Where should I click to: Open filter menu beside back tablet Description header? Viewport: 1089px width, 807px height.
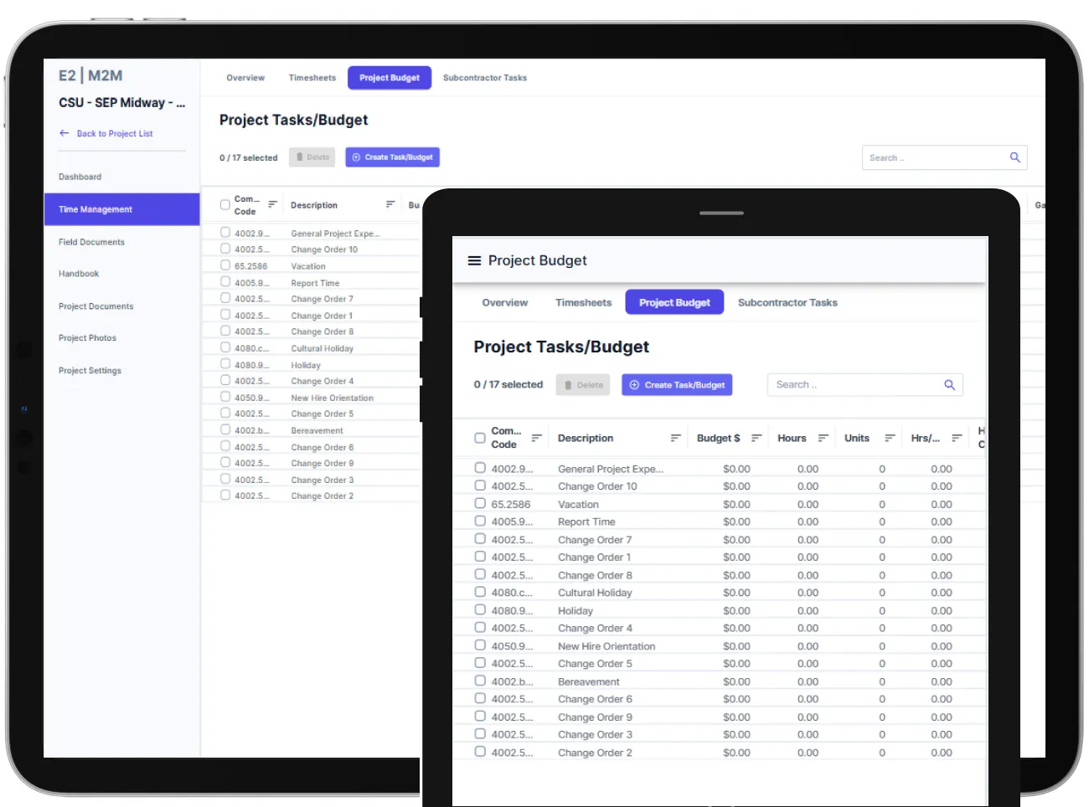tap(390, 204)
